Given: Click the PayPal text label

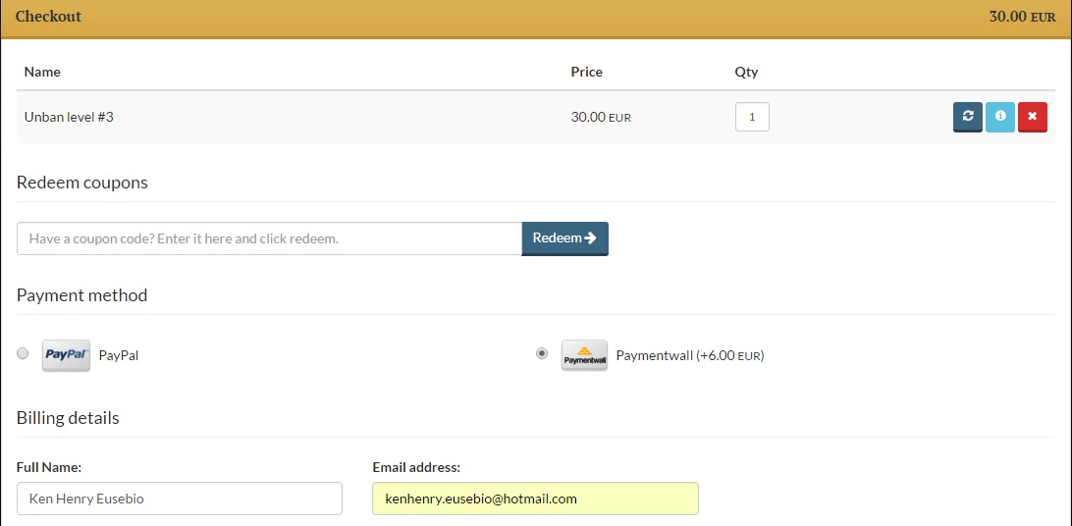Looking at the screenshot, I should (x=119, y=356).
